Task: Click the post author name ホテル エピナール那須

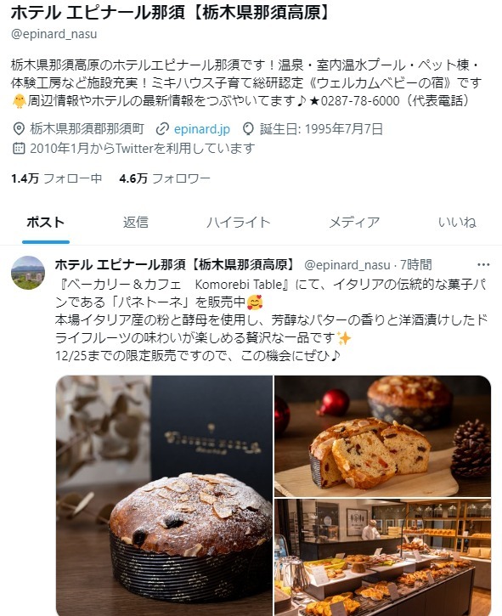Action: tap(176, 265)
